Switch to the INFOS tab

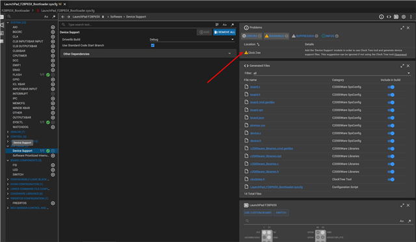[330, 36]
